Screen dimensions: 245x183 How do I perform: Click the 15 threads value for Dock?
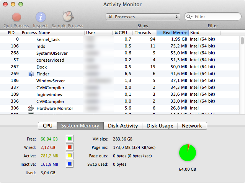(x=153, y=67)
